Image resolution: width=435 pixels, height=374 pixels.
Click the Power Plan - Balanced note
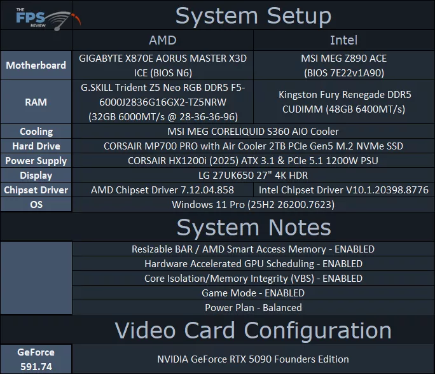(x=253, y=308)
